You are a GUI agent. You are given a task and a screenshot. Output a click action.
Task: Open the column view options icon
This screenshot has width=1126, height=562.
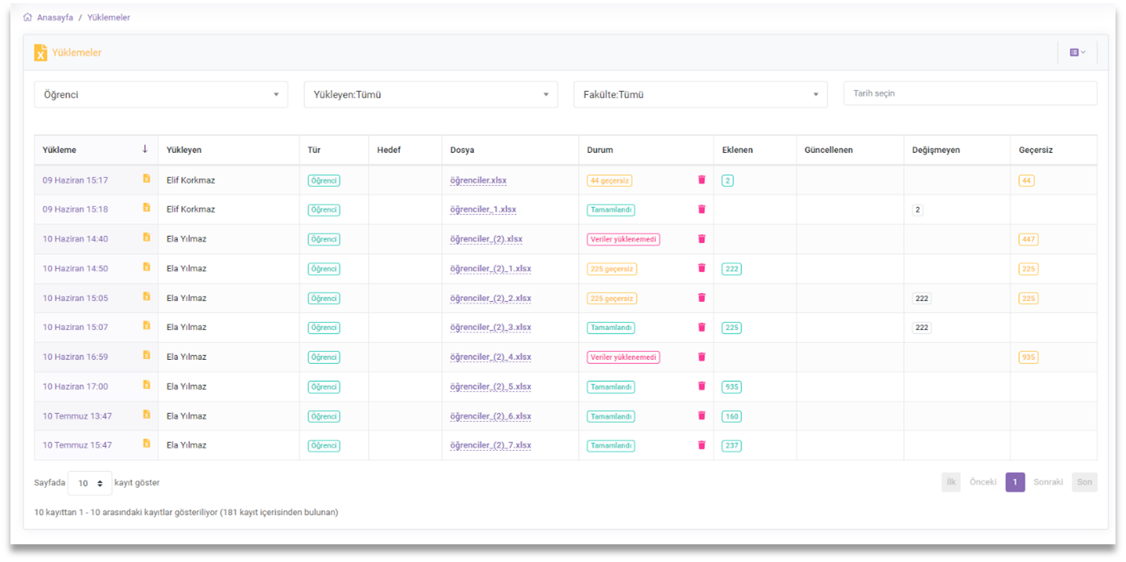coord(1077,52)
